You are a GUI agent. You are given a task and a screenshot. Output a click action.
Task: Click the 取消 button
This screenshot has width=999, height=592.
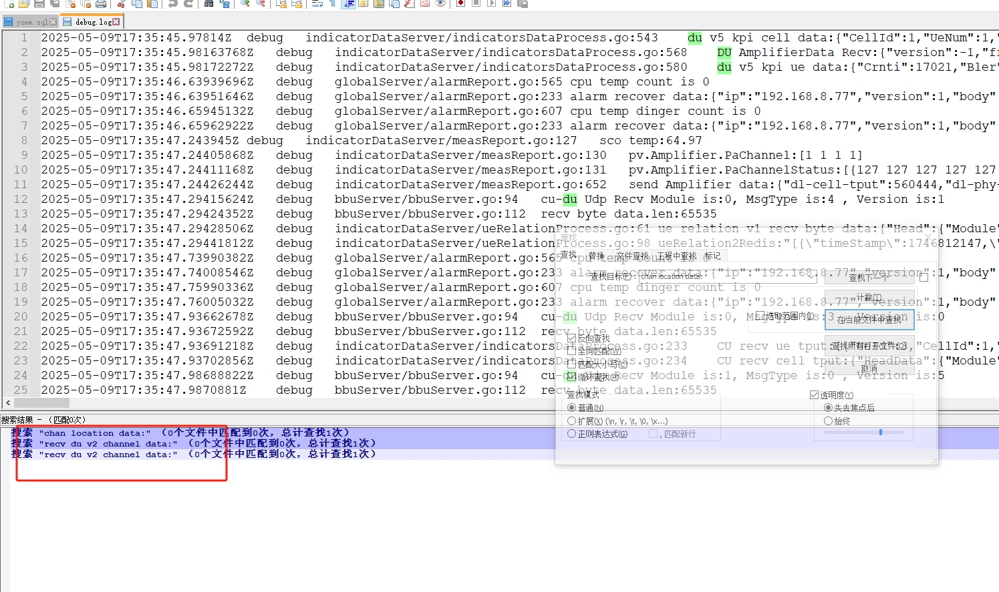[x=869, y=368]
